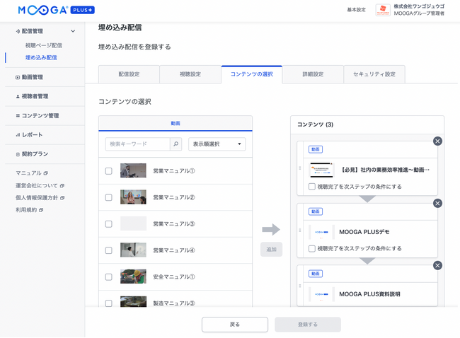Viewport: 460px width, 338px height.
Task: Switch to the 視聴設定 tab
Action: [190, 74]
